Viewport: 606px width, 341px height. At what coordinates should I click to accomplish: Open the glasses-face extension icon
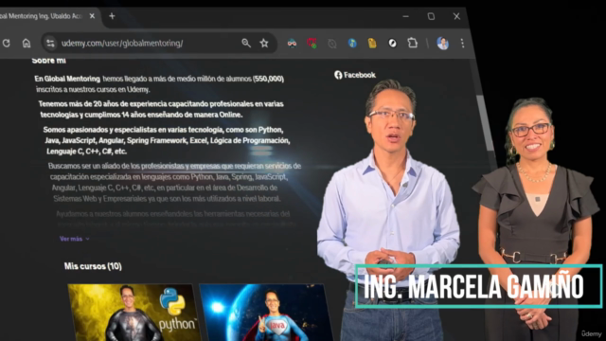292,44
